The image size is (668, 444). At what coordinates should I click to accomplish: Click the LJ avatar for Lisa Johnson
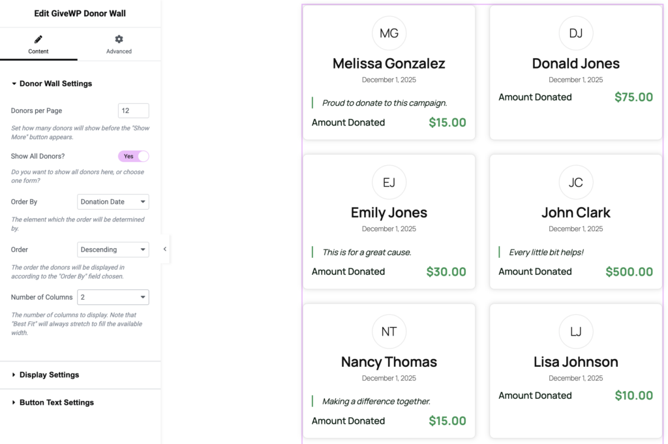point(575,332)
